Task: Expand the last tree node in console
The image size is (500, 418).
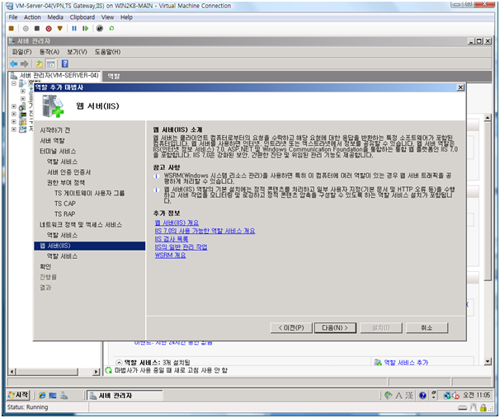Action: coord(14,129)
